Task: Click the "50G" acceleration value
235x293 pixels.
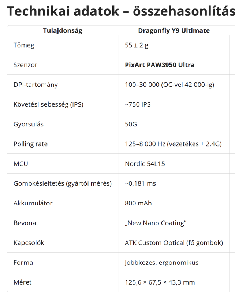Action: [131, 125]
